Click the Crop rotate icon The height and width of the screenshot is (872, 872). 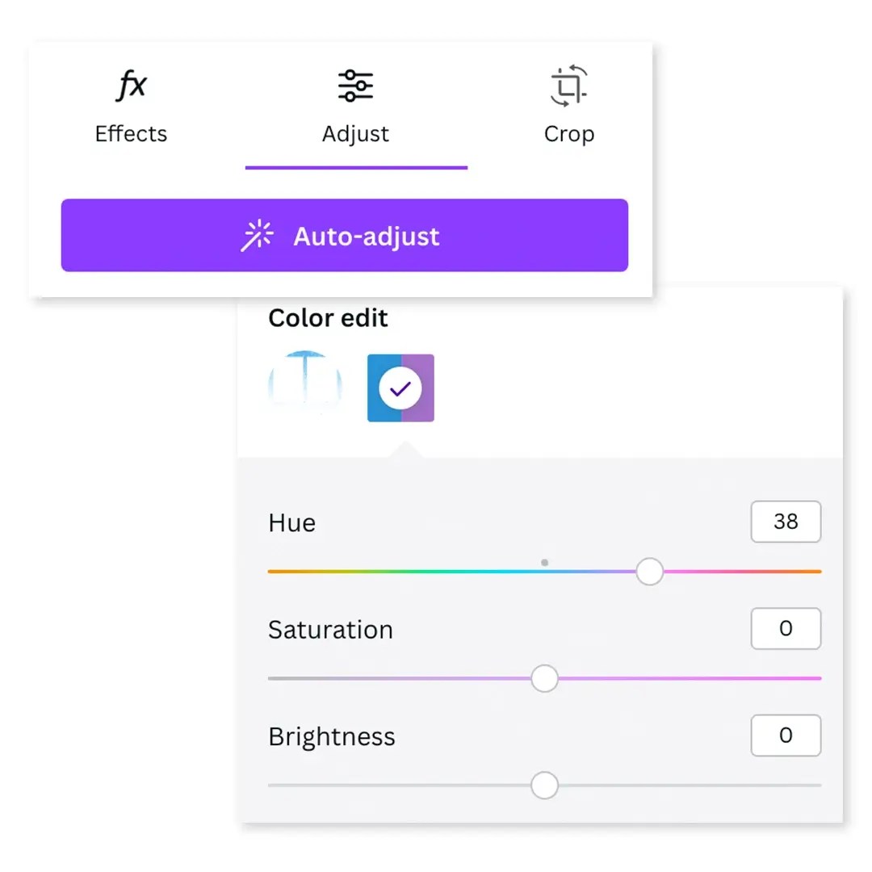coord(569,86)
